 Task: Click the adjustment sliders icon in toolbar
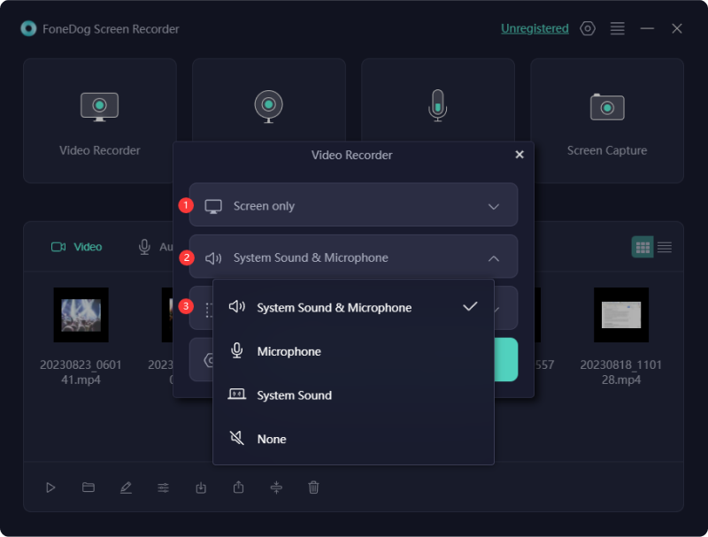coord(164,487)
